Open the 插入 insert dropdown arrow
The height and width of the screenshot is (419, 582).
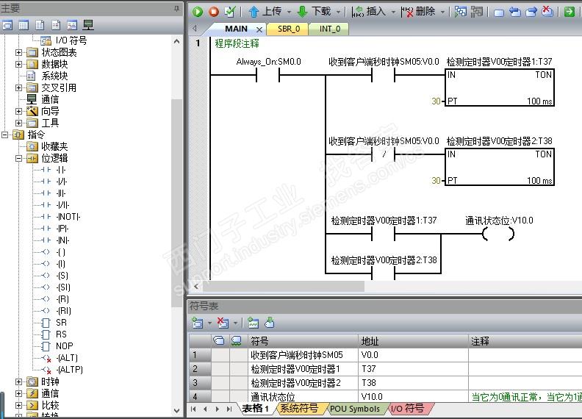pyautogui.click(x=393, y=12)
